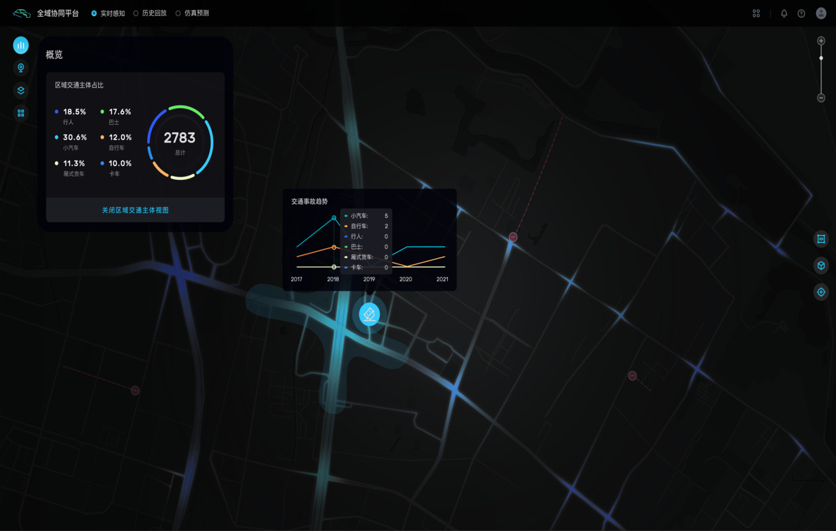Click the framed eye view icon
This screenshot has height=531, width=836.
coord(821,239)
